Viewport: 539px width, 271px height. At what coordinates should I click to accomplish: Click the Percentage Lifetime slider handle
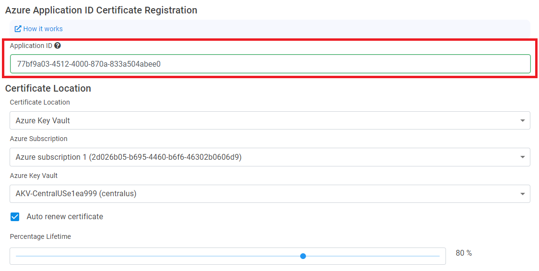coord(303,256)
